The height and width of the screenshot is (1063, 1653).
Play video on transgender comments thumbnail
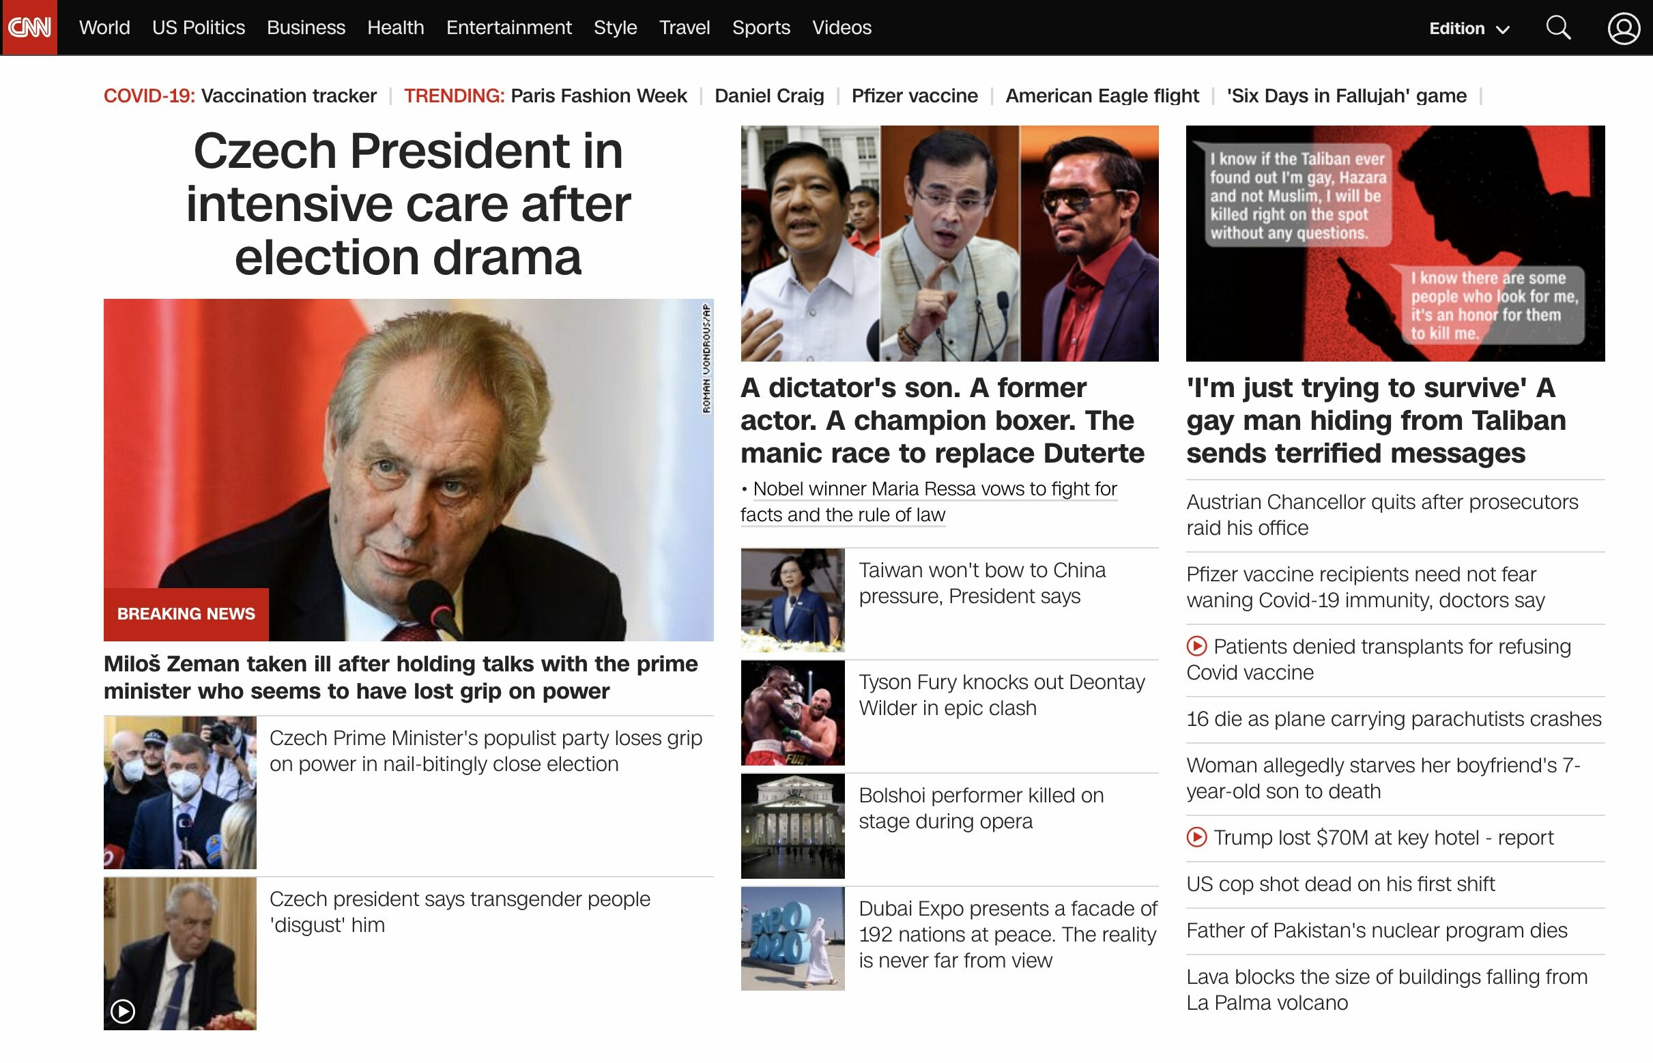coord(123,1011)
